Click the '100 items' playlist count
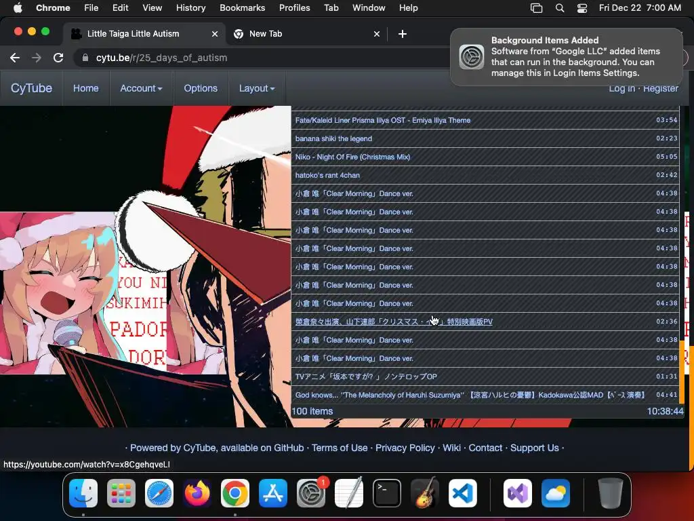 pyautogui.click(x=312, y=411)
